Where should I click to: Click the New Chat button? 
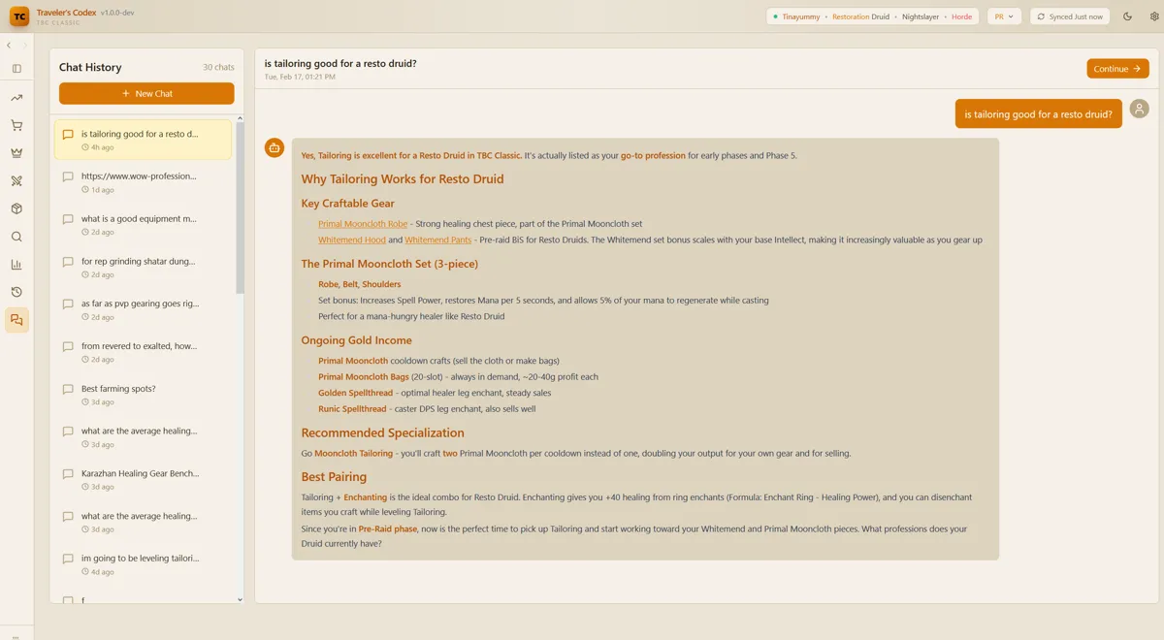[x=146, y=94]
